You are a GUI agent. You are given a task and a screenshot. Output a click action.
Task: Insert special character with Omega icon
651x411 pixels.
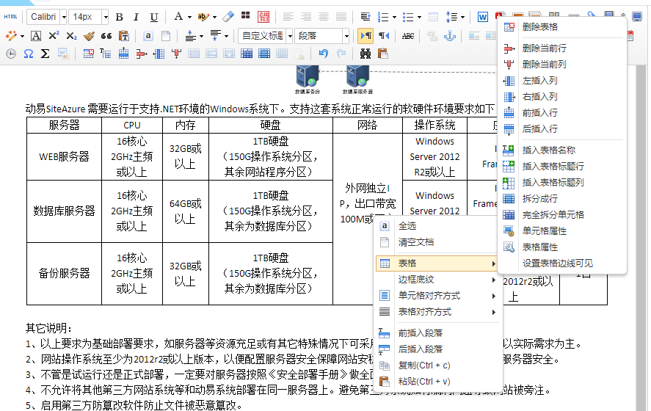pyautogui.click(x=28, y=54)
